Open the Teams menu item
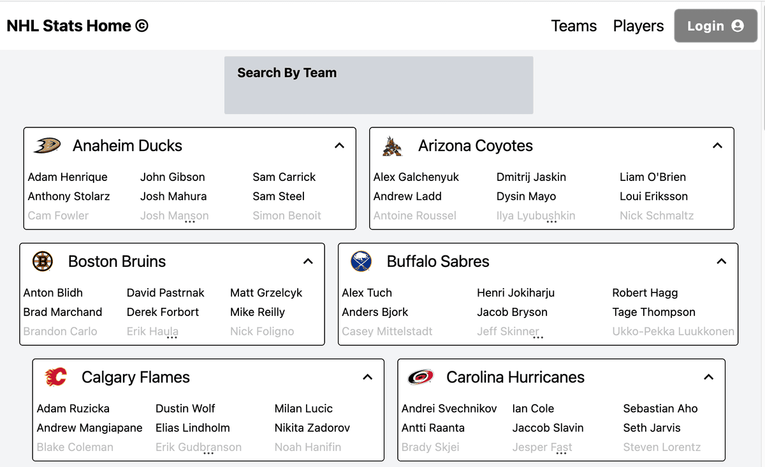This screenshot has width=765, height=467. [574, 25]
